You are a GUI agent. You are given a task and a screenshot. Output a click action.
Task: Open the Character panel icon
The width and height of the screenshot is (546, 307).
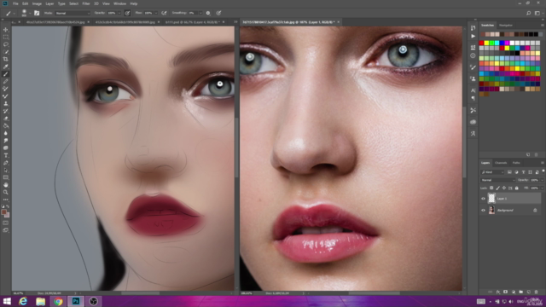point(473,90)
